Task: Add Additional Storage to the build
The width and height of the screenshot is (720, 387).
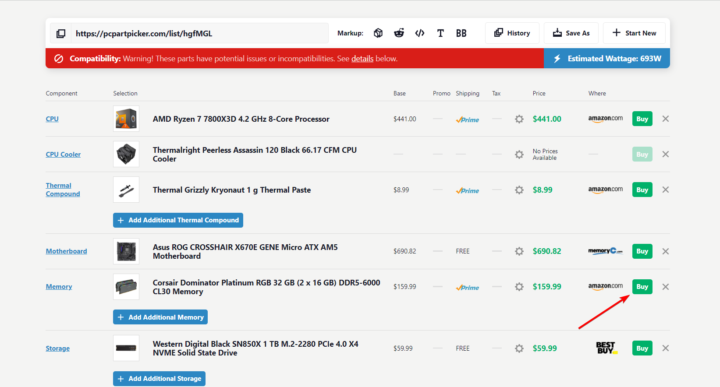Action: [159, 379]
